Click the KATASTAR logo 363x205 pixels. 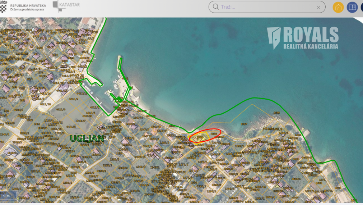tap(66, 6)
